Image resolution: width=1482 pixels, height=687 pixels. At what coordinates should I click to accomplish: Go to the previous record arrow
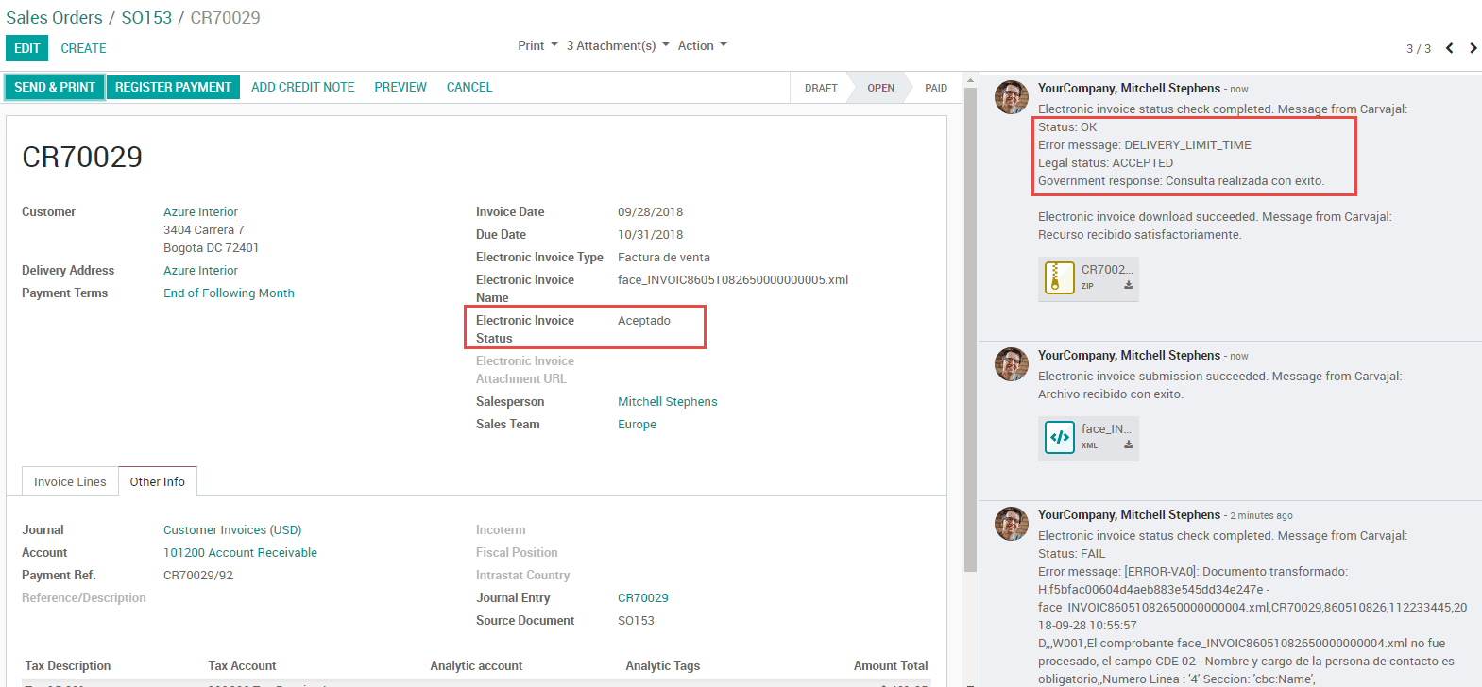(1450, 48)
